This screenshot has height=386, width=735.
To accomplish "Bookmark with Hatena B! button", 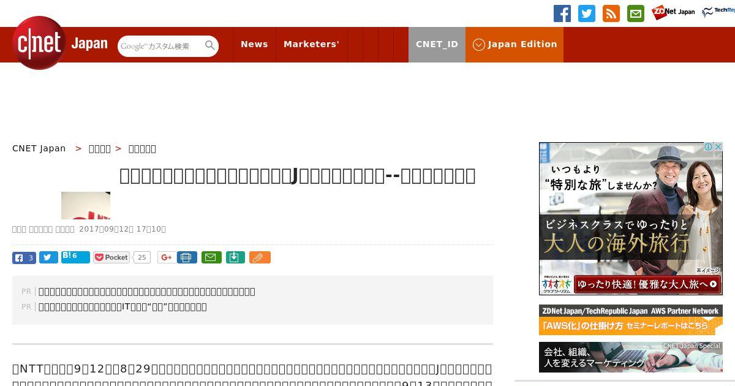I will (x=75, y=257).
